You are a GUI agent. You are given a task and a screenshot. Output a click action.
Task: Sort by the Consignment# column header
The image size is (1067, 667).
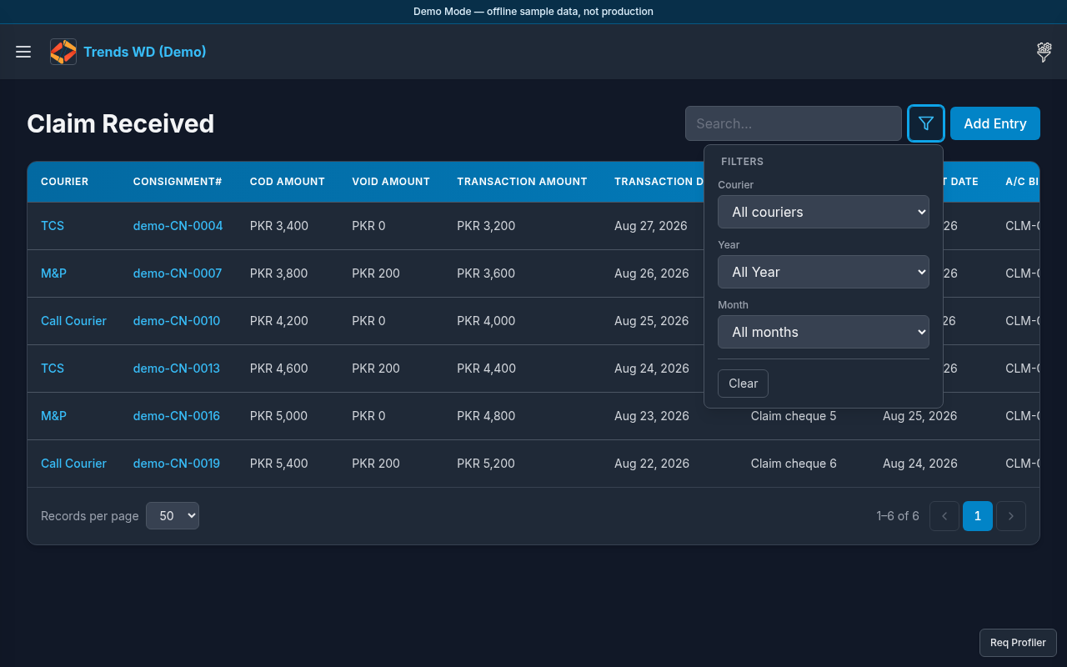click(178, 182)
